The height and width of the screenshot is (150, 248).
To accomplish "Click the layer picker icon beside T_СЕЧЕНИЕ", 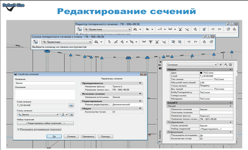I will pyautogui.click(x=71, y=105).
